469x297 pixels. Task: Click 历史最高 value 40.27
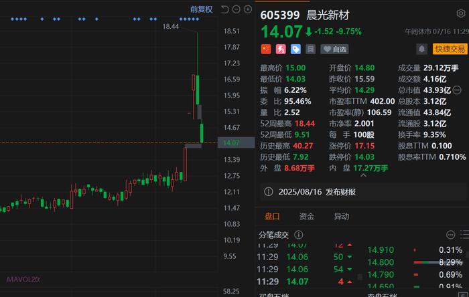point(303,146)
